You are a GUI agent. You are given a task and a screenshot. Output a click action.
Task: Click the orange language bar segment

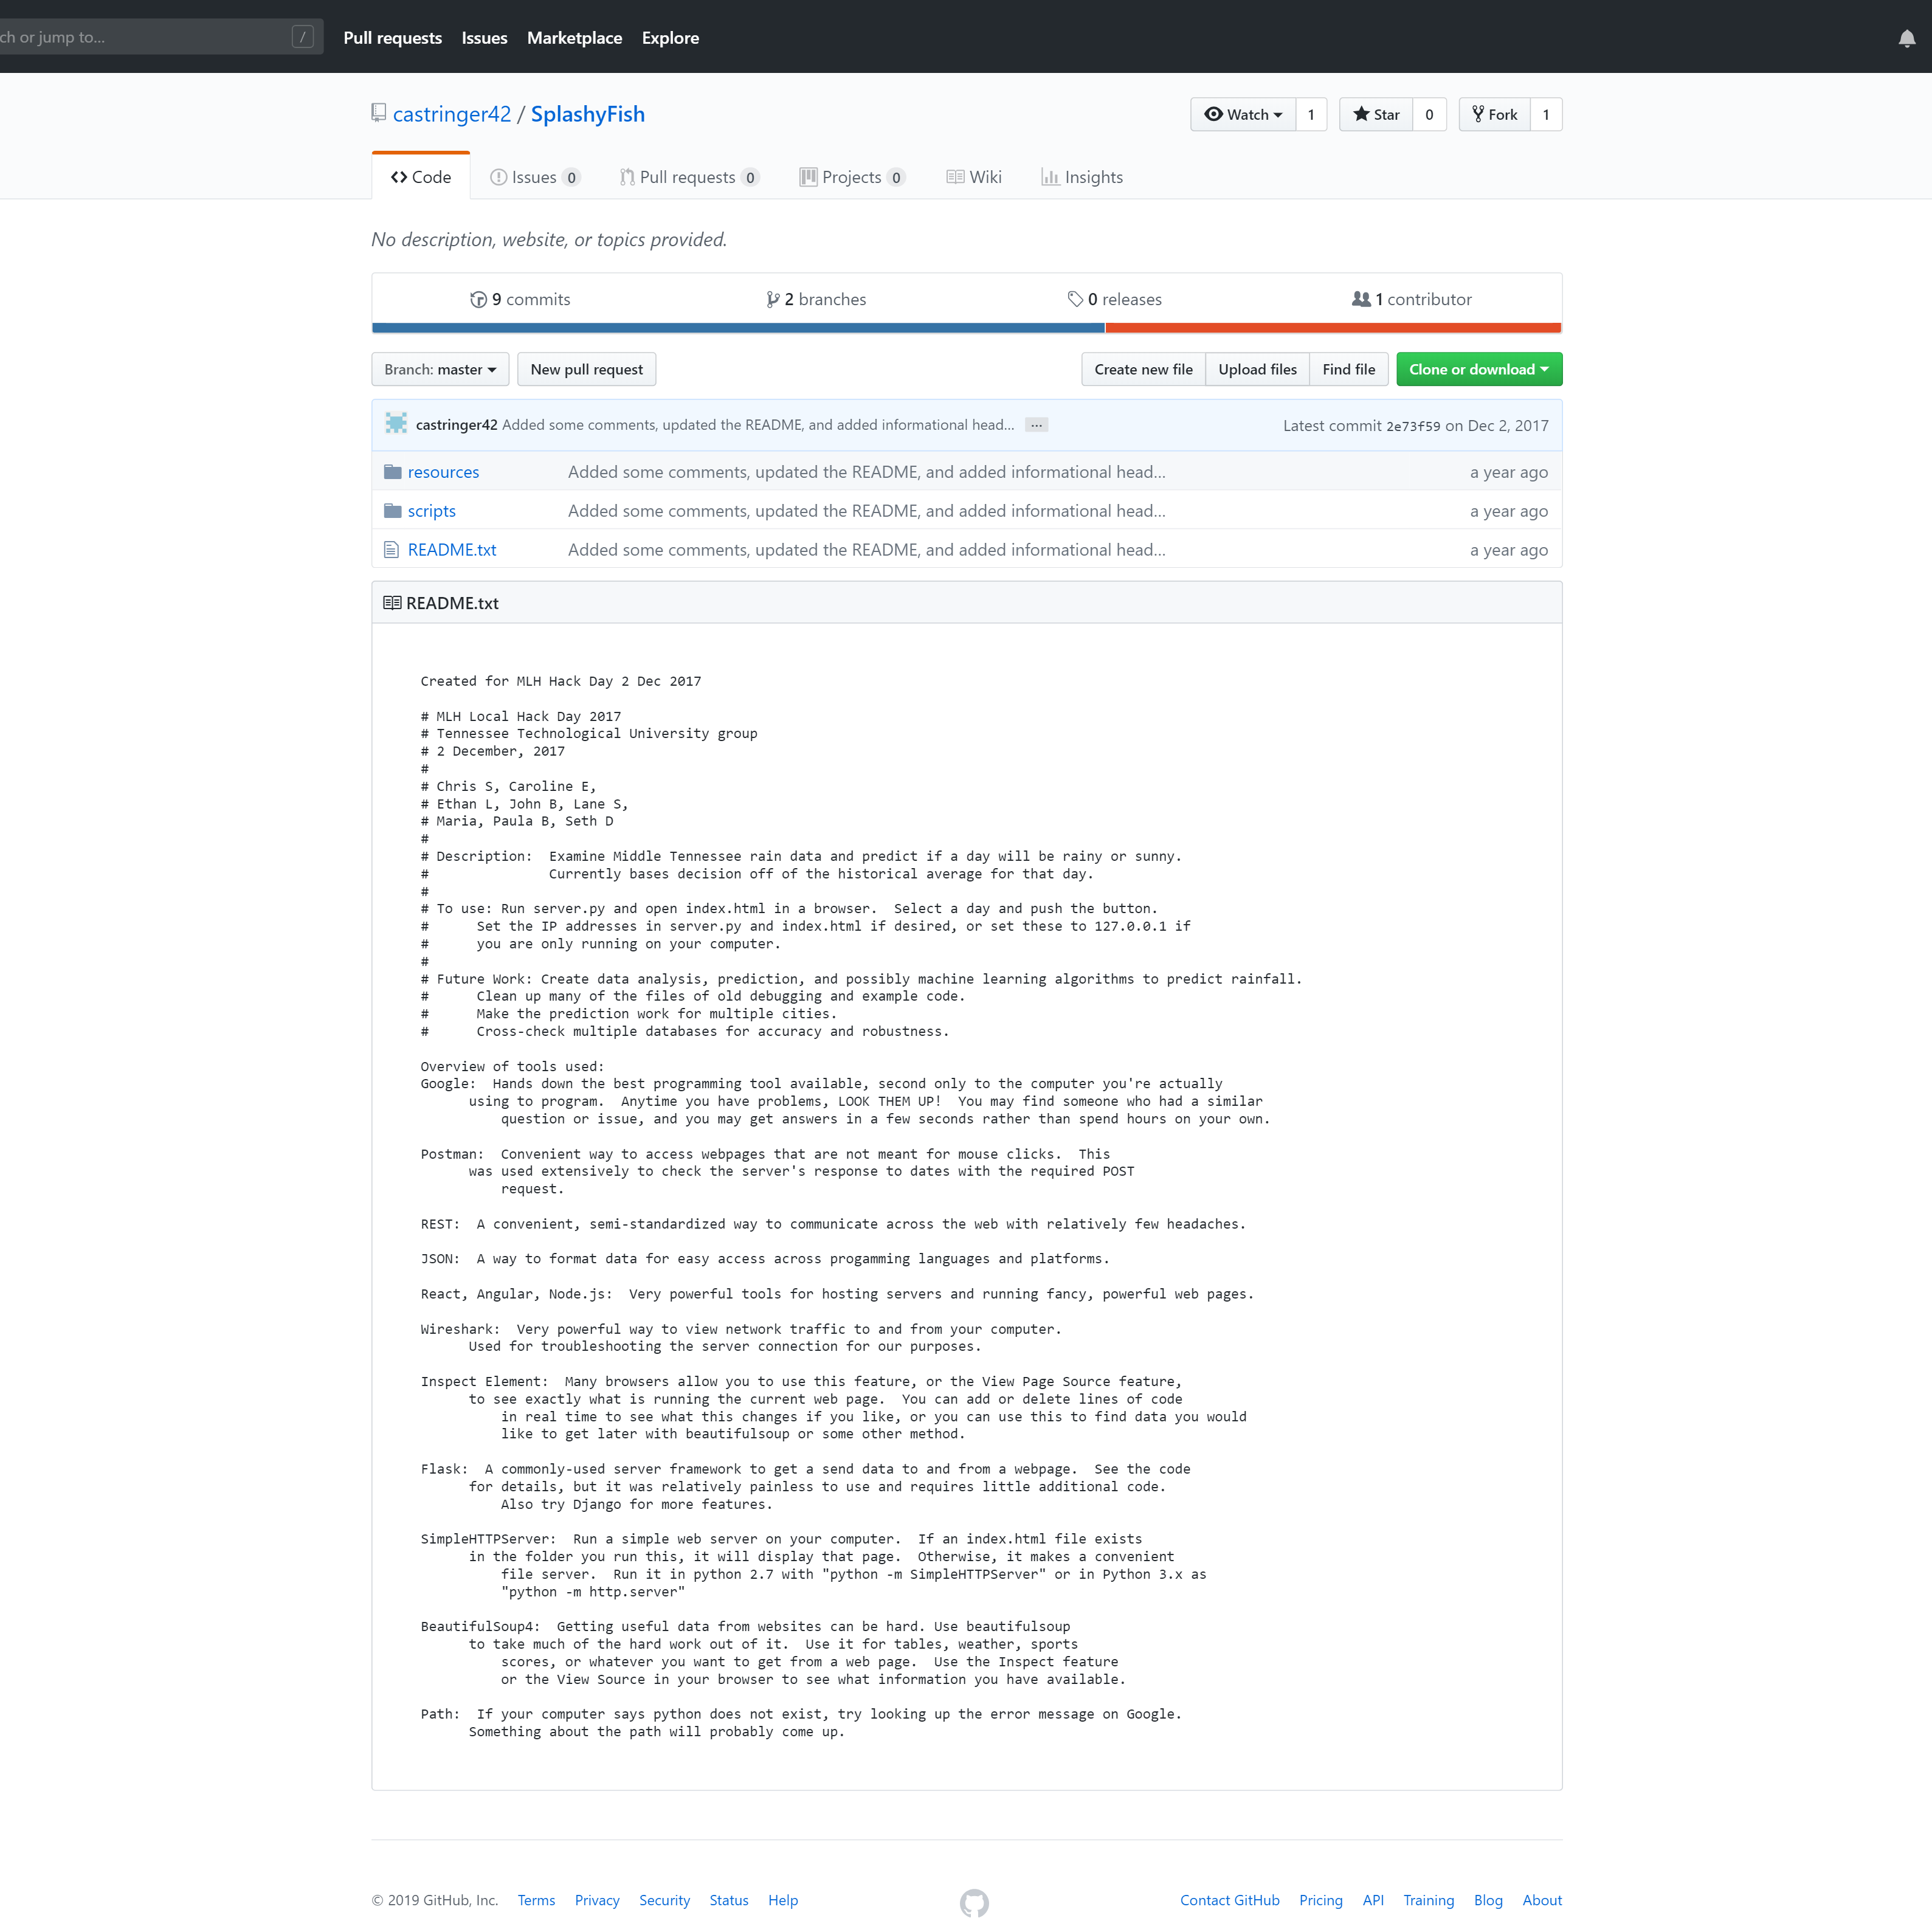[x=1333, y=328]
